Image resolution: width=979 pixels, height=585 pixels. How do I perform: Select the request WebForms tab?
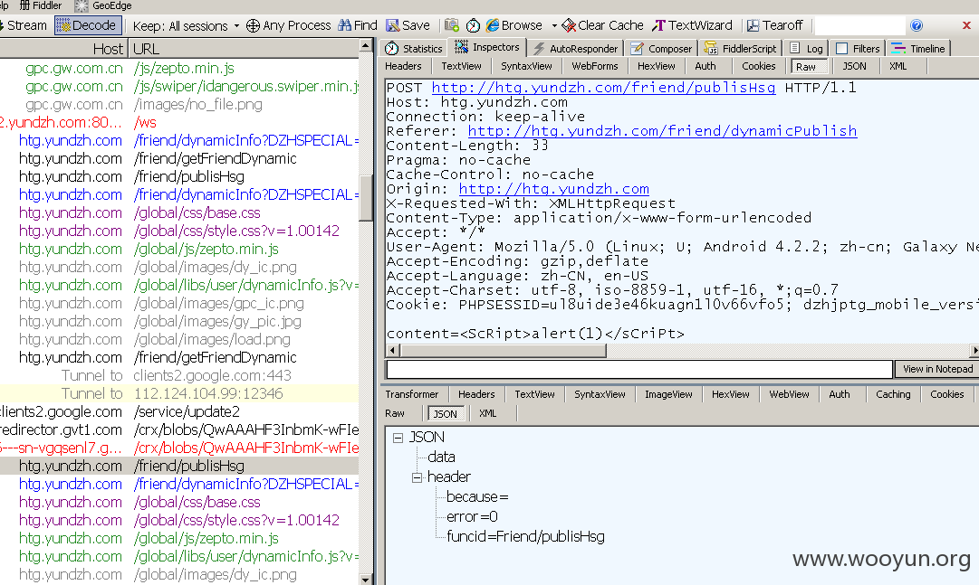click(594, 66)
